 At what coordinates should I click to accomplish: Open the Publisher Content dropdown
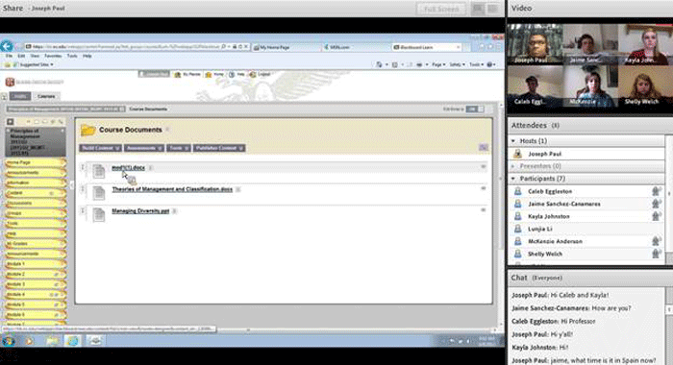[219, 148]
